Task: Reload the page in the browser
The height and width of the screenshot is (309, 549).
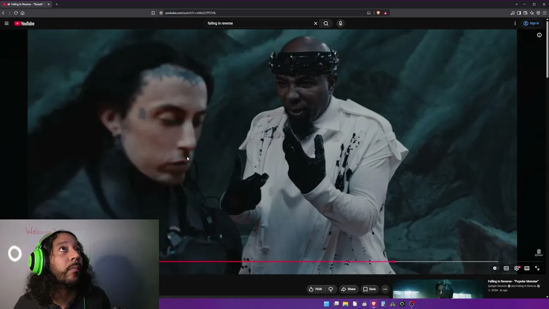Action: click(x=16, y=13)
